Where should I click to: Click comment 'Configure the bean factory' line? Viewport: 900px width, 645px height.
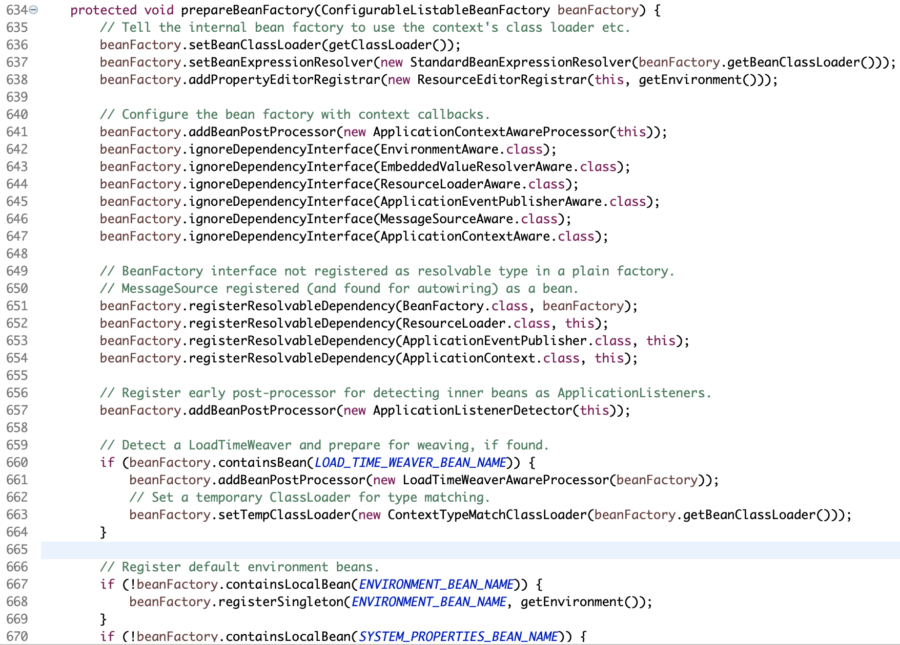(295, 115)
